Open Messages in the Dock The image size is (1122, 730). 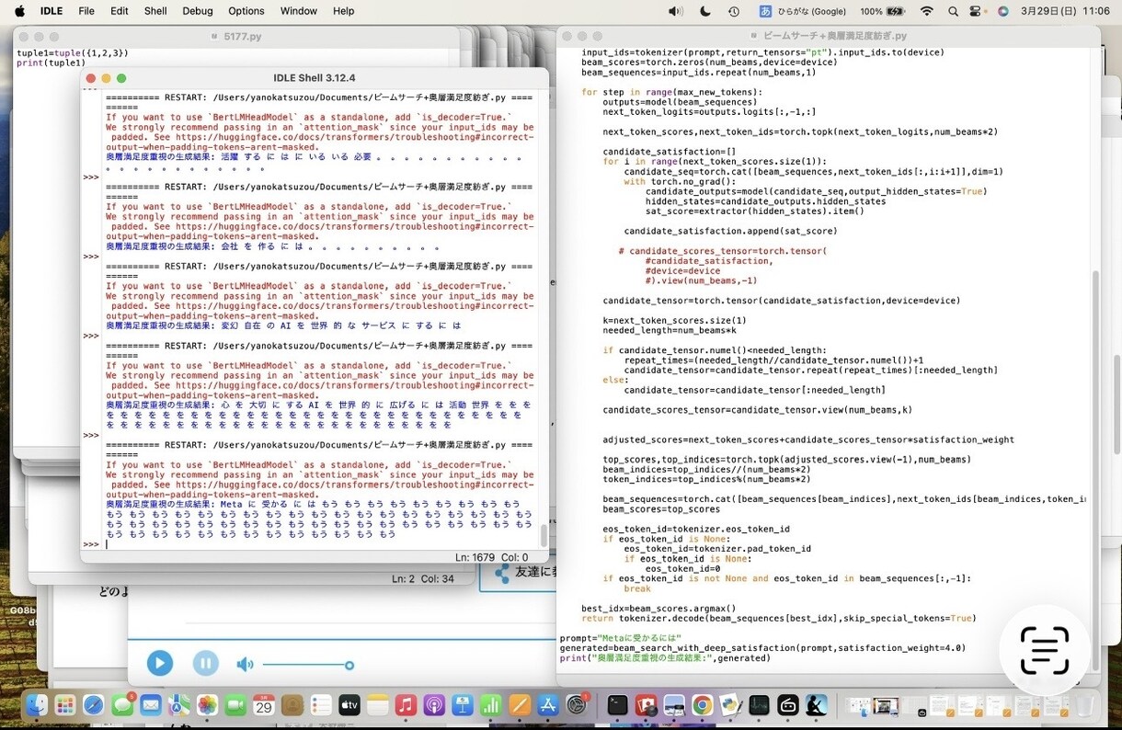click(x=122, y=705)
